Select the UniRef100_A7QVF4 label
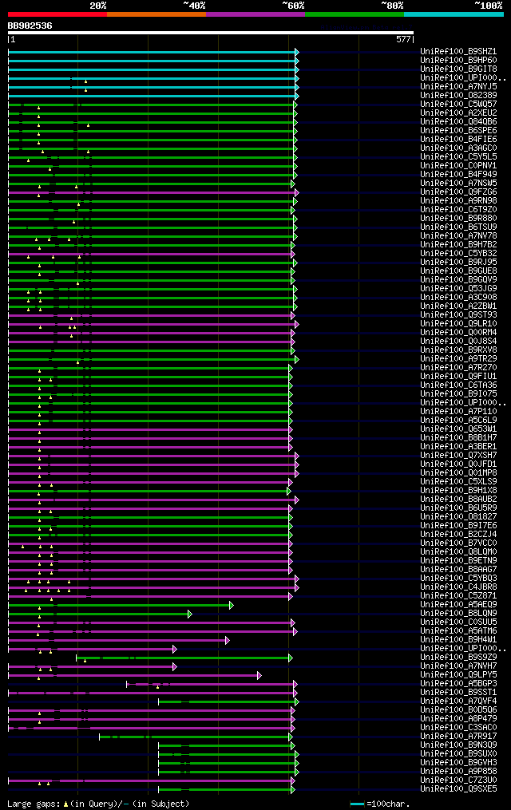The width and height of the screenshot is (511, 810). pyautogui.click(x=458, y=701)
